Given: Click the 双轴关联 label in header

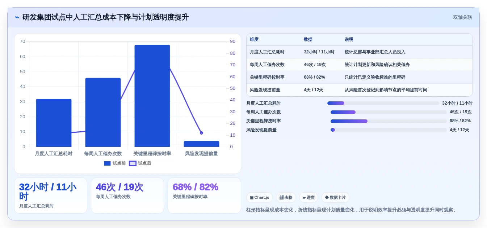Looking at the screenshot, I should click(463, 17).
